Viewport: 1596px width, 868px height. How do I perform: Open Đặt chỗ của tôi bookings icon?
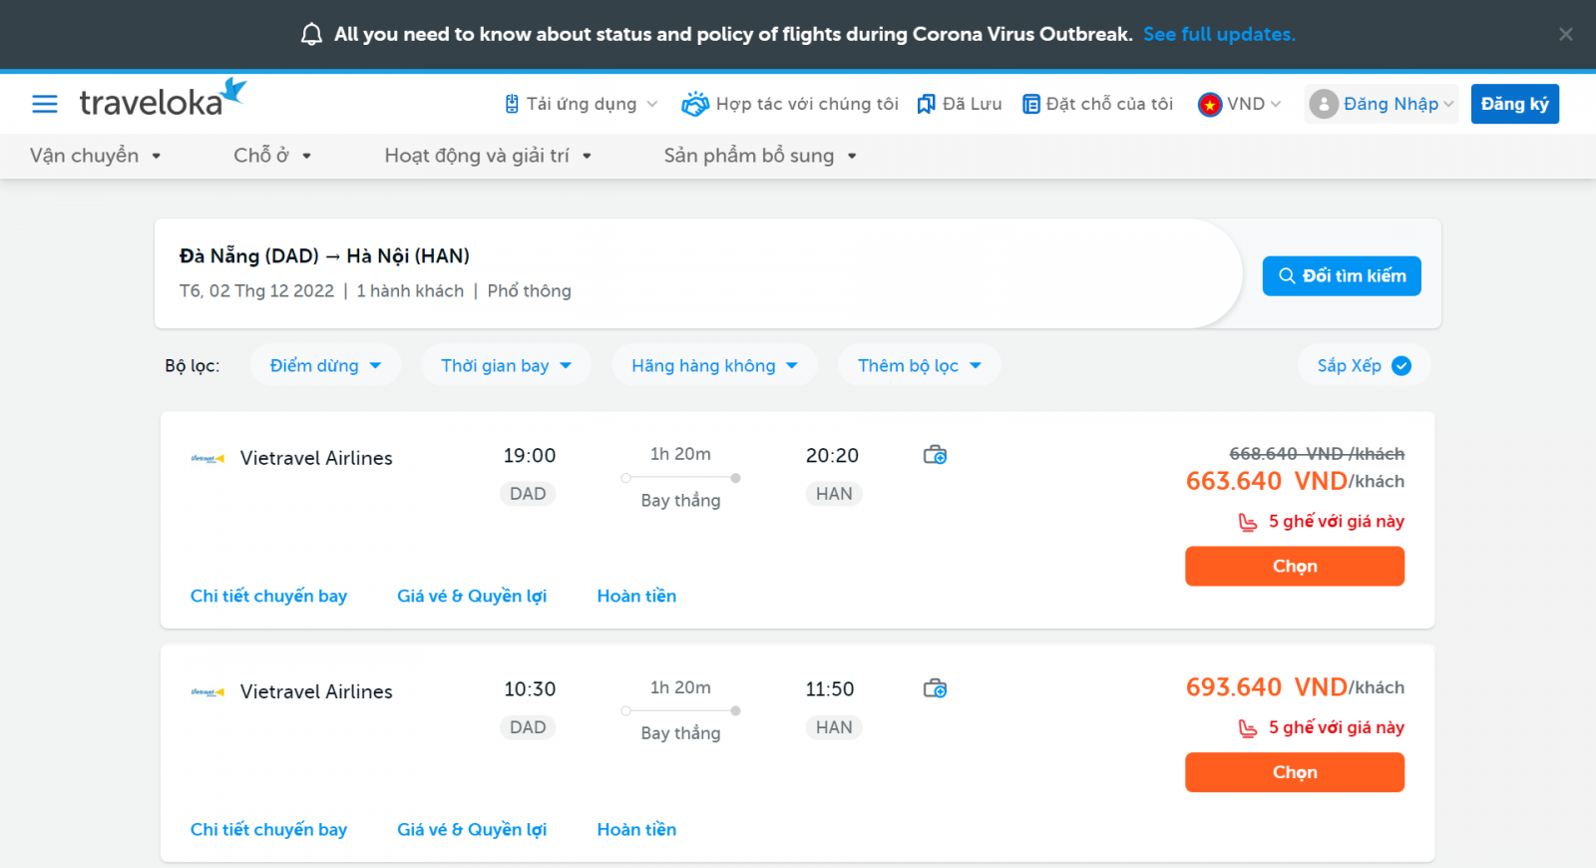coord(1031,104)
